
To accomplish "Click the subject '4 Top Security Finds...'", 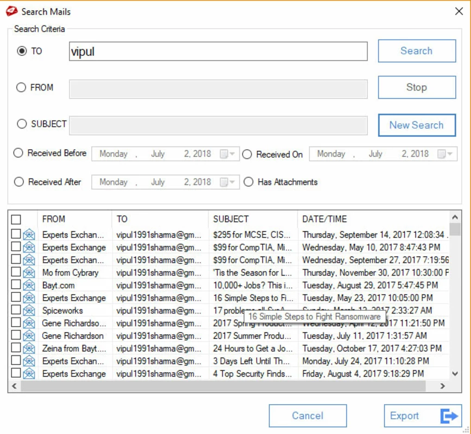I will pos(252,374).
